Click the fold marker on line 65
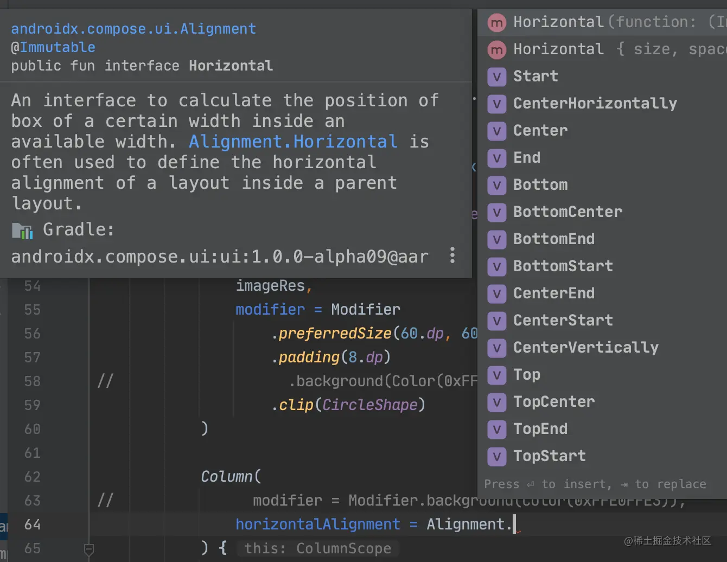Screen dimensions: 727x562 coord(90,550)
